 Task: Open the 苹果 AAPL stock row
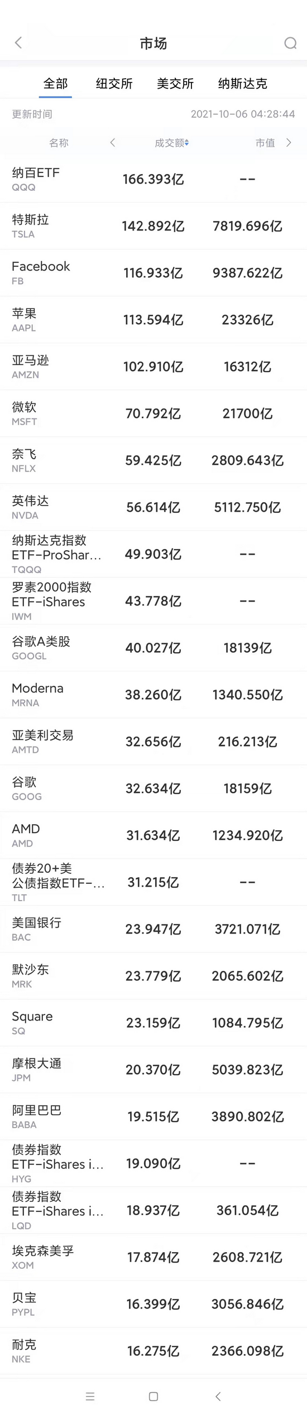click(x=153, y=320)
